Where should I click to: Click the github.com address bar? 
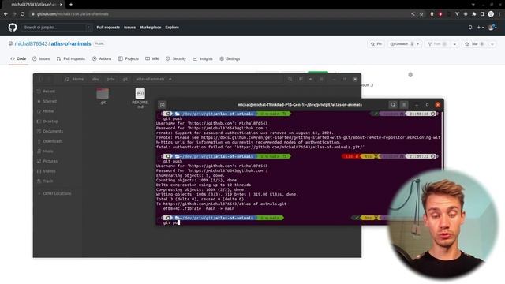219,14
